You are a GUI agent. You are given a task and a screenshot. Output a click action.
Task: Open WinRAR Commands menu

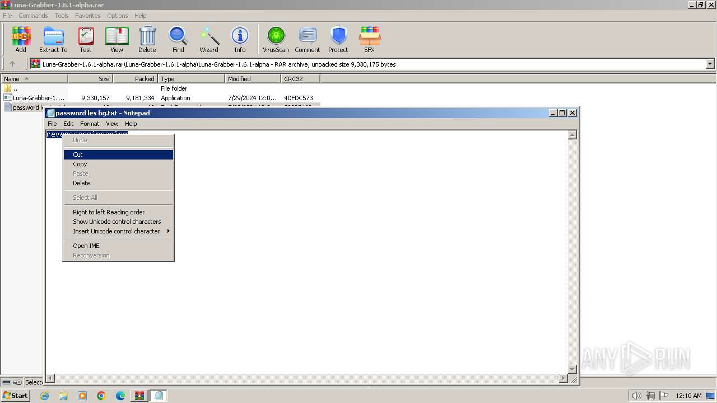pyautogui.click(x=33, y=16)
